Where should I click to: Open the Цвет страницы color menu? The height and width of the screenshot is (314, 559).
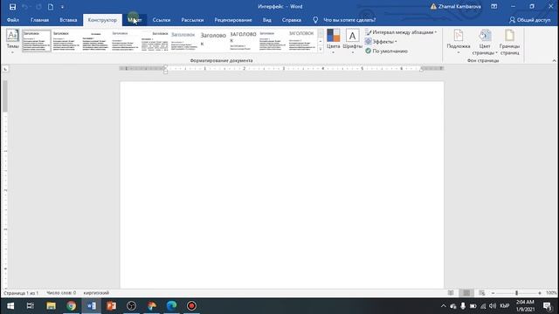[x=485, y=42]
